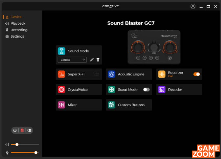Click the Sound Blaster GC7 device image
The width and height of the screenshot is (221, 159).
pyautogui.click(x=154, y=47)
